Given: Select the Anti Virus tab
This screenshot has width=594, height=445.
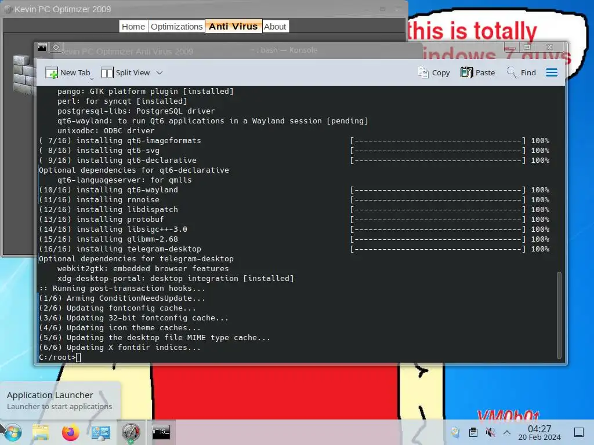Looking at the screenshot, I should [x=233, y=27].
